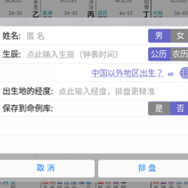This screenshot has width=188, height=188.
Task: Click 44-53 age range text
Action: 125,13
